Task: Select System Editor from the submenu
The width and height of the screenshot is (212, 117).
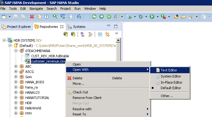Action: [170, 76]
